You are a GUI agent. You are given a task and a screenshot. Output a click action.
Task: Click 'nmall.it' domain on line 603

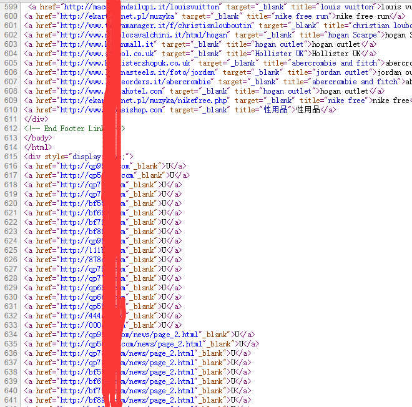137,44
